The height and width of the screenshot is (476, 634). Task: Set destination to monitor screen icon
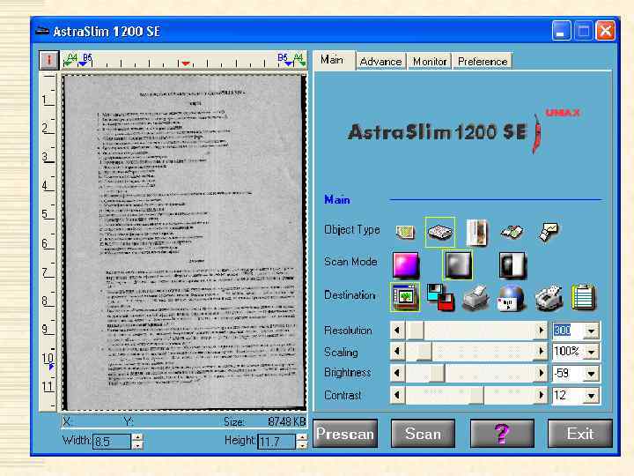[x=405, y=297]
